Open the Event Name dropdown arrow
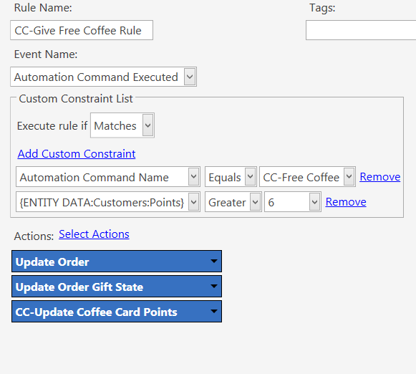The width and height of the screenshot is (416, 374). 190,77
